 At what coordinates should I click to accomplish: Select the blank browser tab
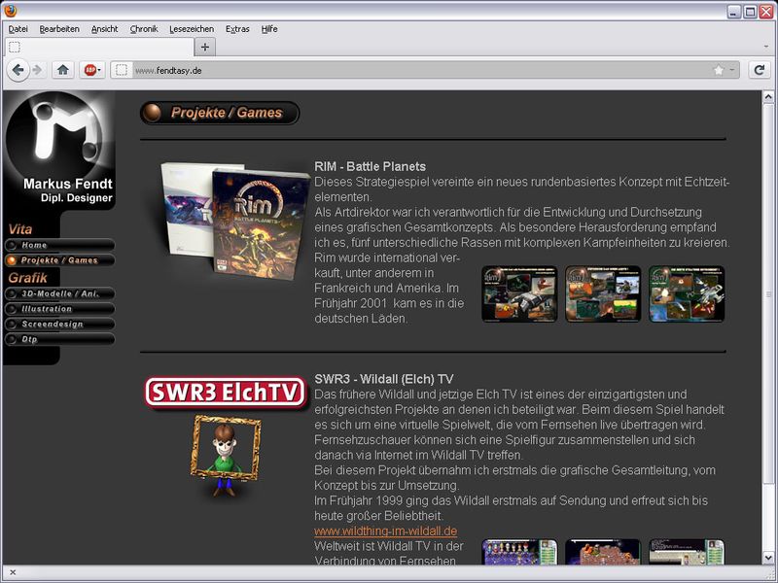click(99, 47)
